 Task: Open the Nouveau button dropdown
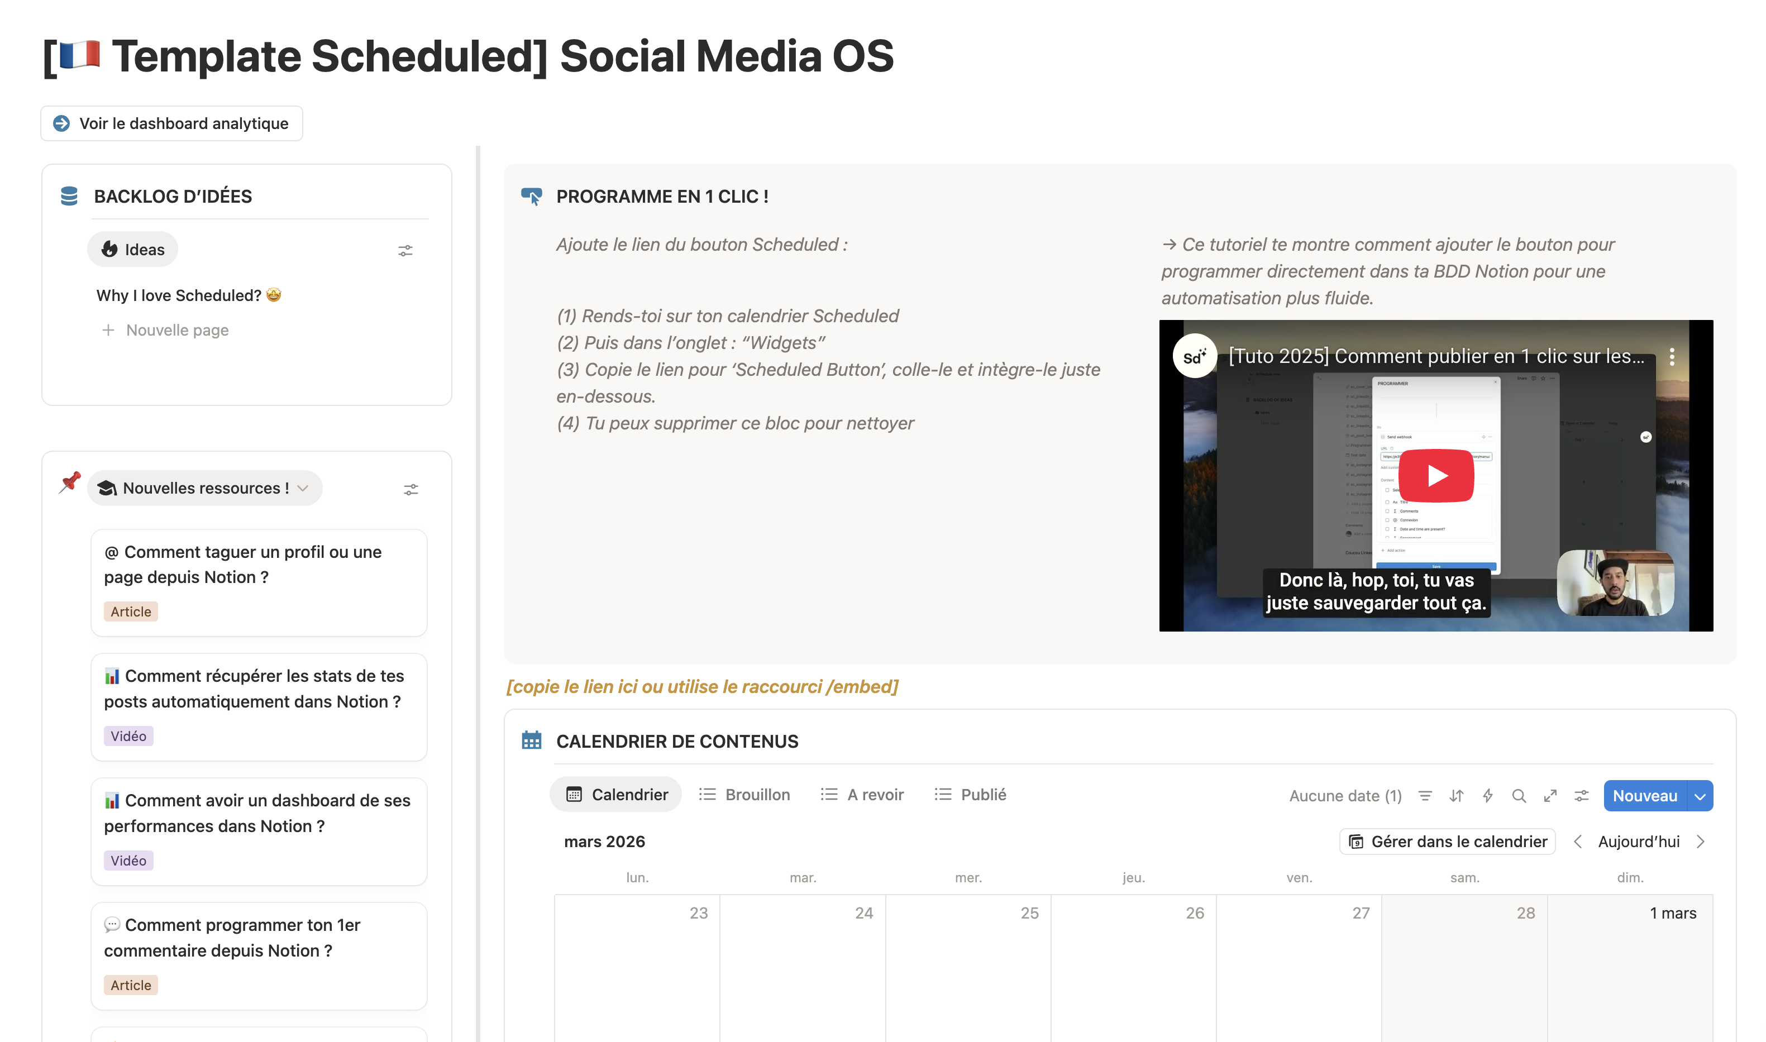click(x=1700, y=796)
